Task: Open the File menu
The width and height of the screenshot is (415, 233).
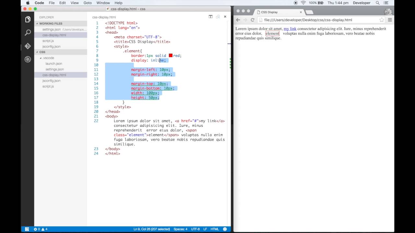Action: click(52, 3)
